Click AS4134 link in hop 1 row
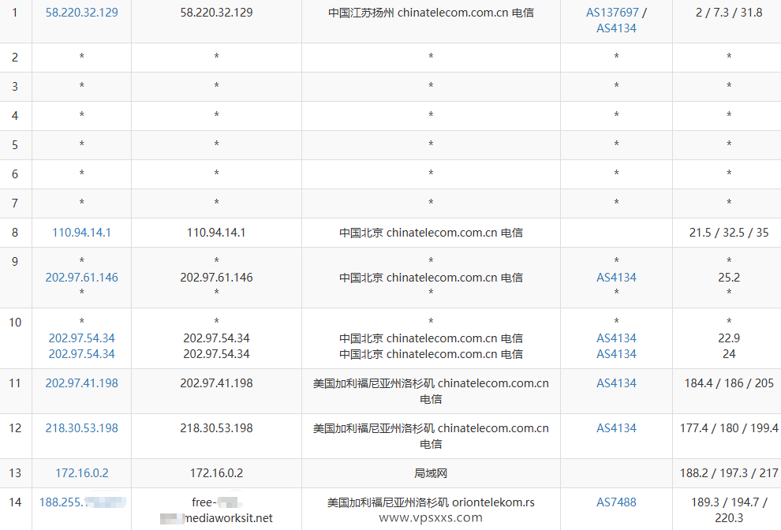 pyautogui.click(x=616, y=28)
